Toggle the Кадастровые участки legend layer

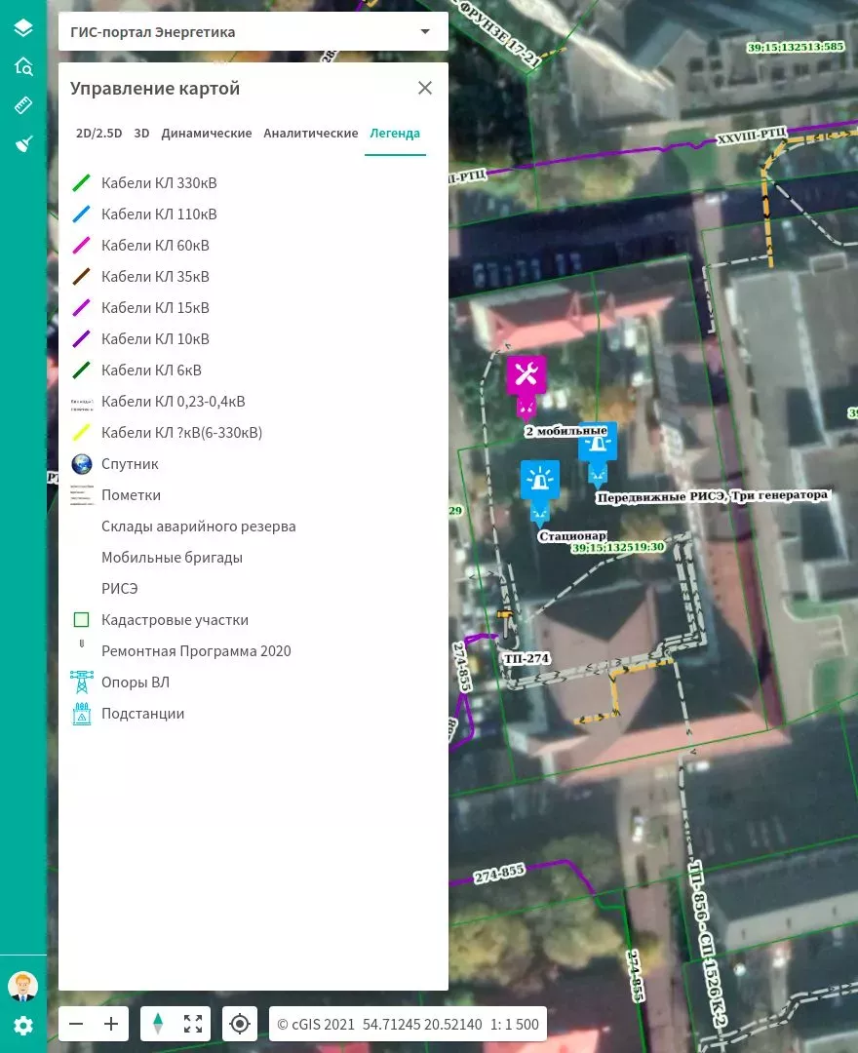pos(82,619)
